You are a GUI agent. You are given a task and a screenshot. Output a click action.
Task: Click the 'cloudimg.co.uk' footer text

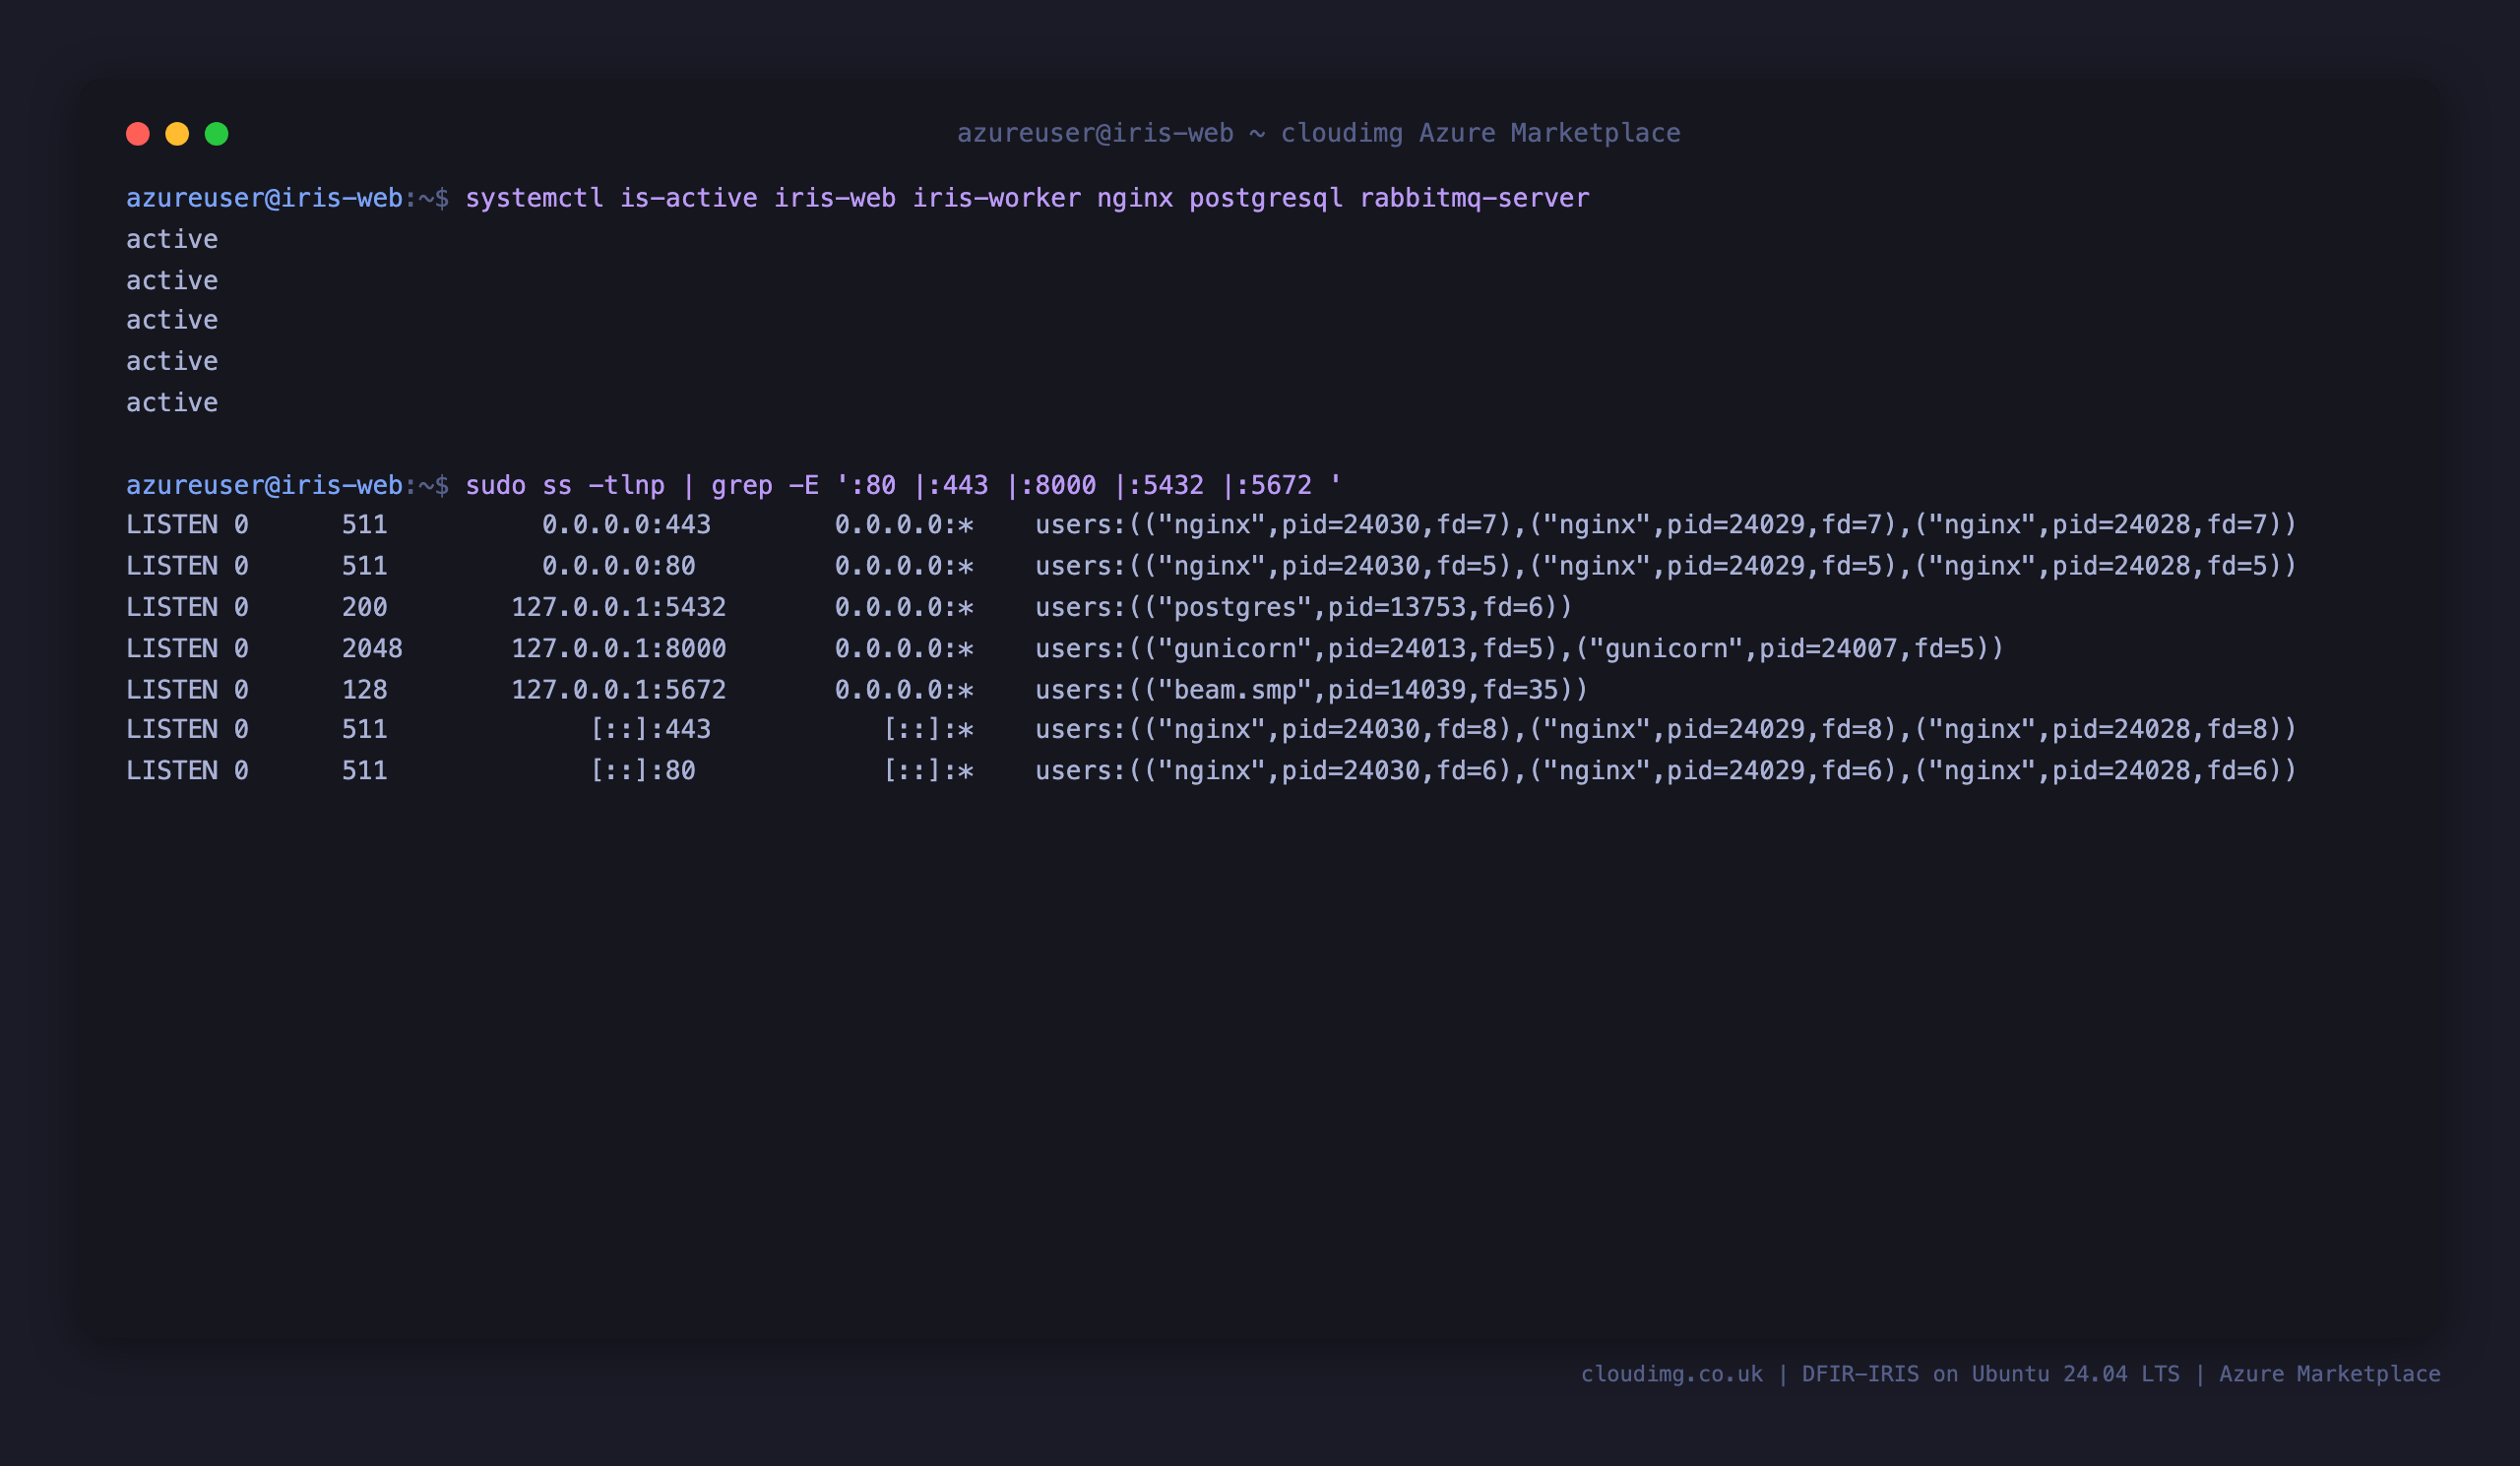tap(1671, 1374)
